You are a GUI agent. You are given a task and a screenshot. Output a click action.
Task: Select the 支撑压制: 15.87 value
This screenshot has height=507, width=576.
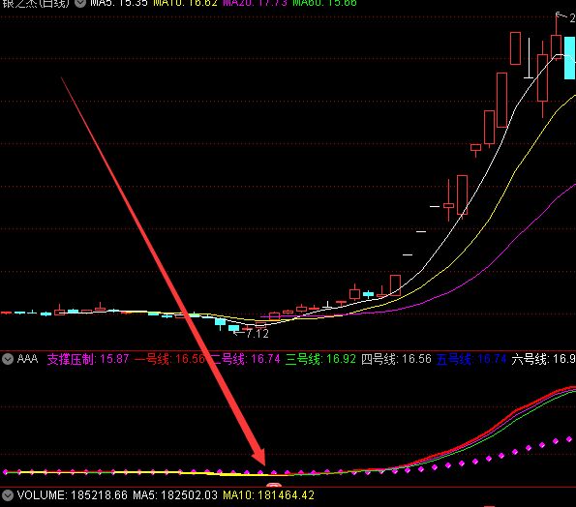coord(88,359)
